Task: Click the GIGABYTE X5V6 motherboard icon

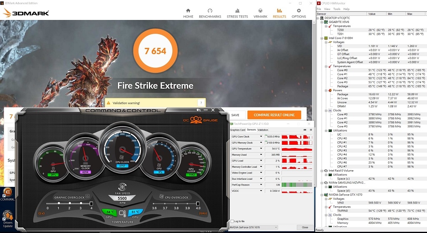Action: [x=326, y=22]
